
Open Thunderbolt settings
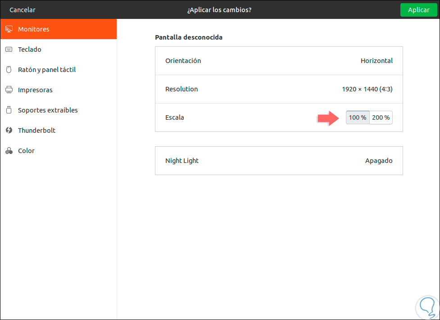pos(59,130)
